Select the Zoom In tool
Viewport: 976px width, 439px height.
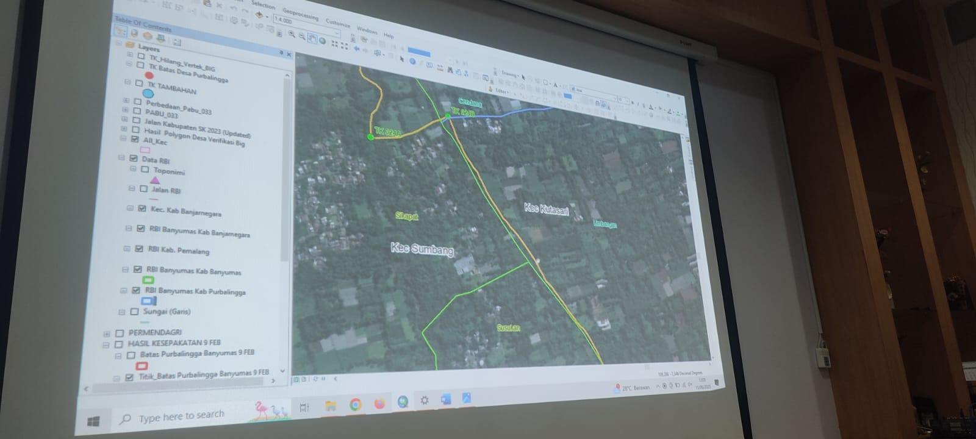(x=292, y=35)
